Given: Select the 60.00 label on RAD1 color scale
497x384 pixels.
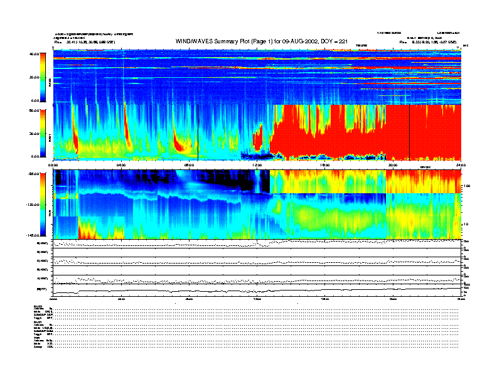Looking at the screenshot, I should click(35, 110).
